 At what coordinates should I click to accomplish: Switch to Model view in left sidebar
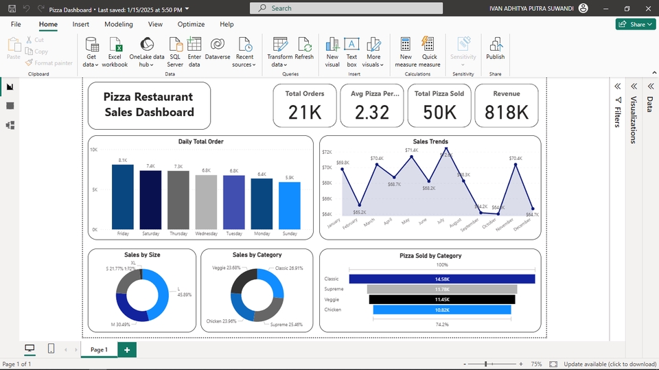coord(10,125)
